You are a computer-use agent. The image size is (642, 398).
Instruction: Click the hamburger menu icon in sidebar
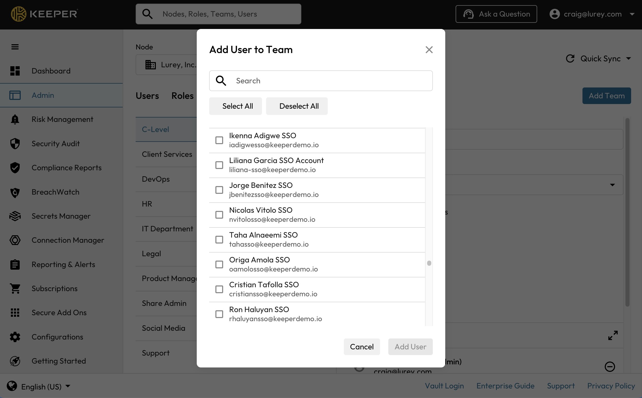[15, 47]
